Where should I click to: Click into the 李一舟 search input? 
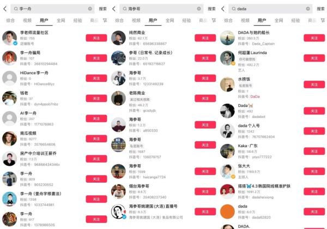[52, 9]
